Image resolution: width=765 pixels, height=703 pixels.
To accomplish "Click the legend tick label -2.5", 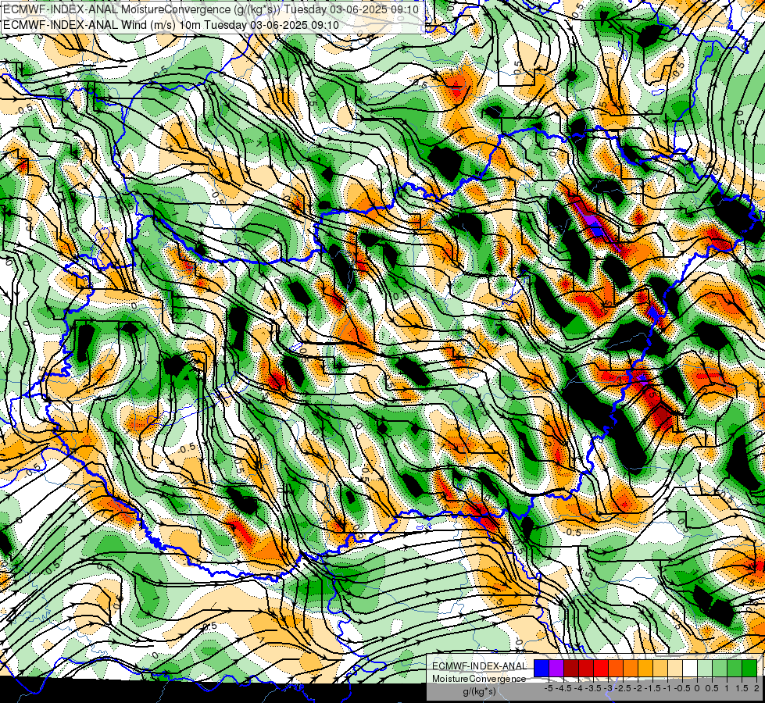I will point(623,688).
